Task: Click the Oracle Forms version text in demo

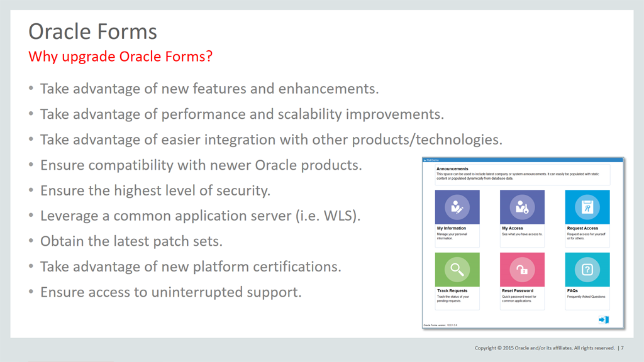Action: pos(440,325)
